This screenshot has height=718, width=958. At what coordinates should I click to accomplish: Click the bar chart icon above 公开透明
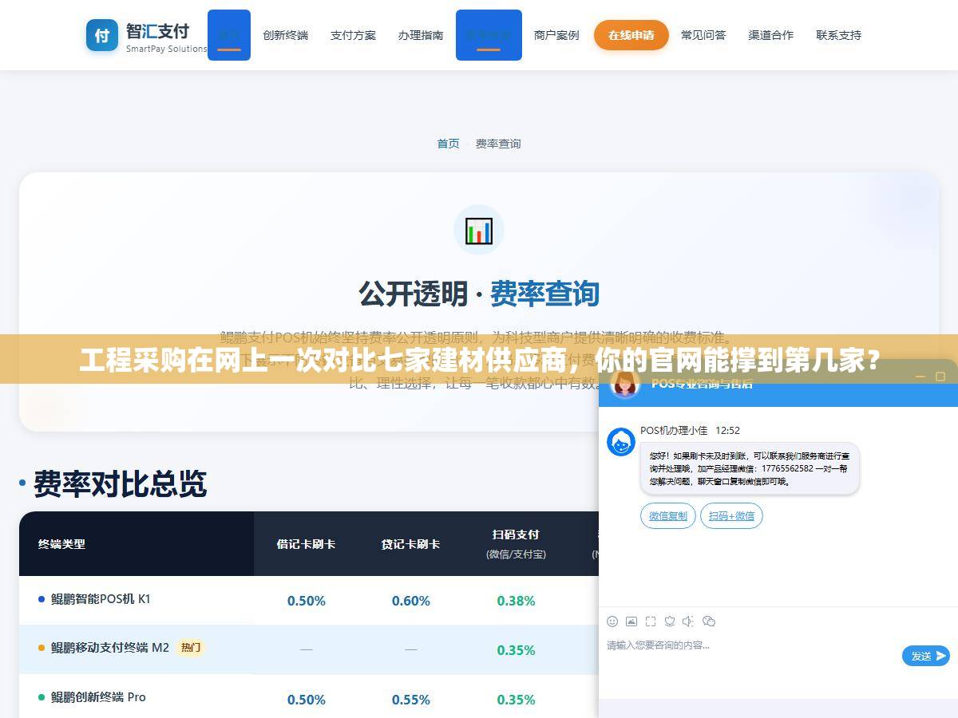(479, 230)
